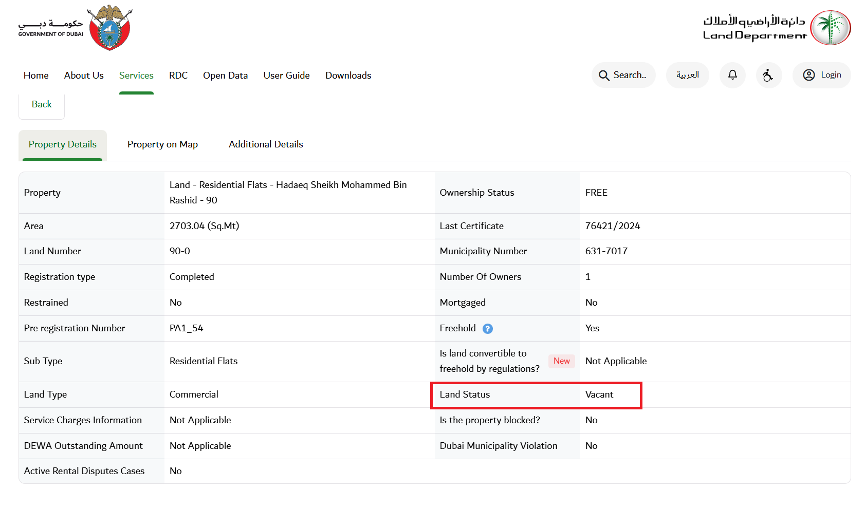Open the About Us menu
The height and width of the screenshot is (508, 865).
pos(84,76)
